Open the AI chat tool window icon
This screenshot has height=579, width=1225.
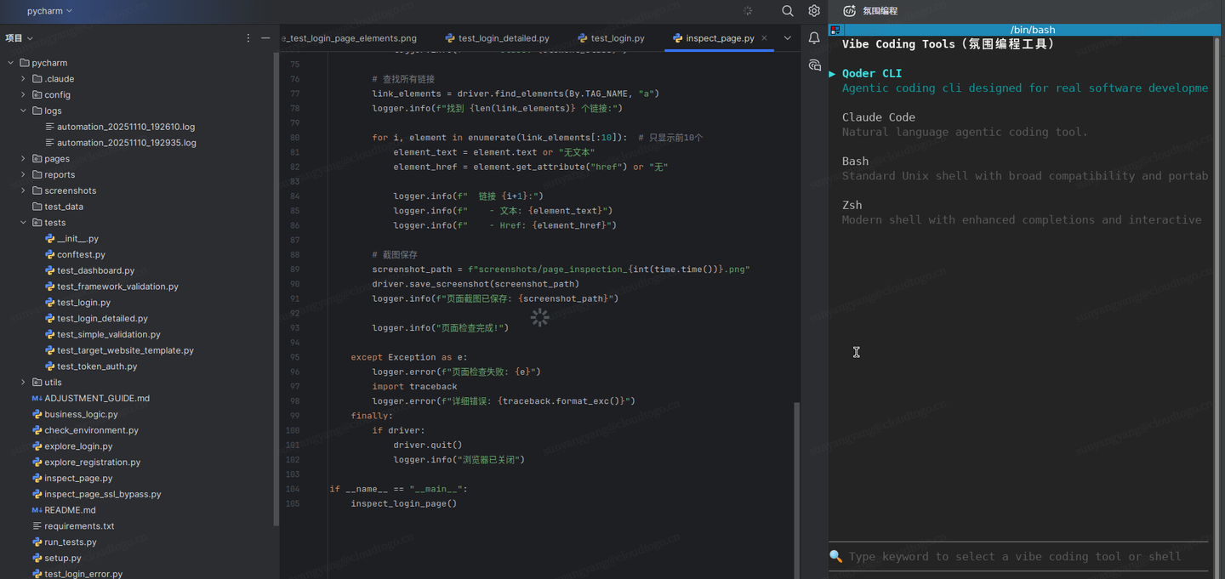coord(814,65)
